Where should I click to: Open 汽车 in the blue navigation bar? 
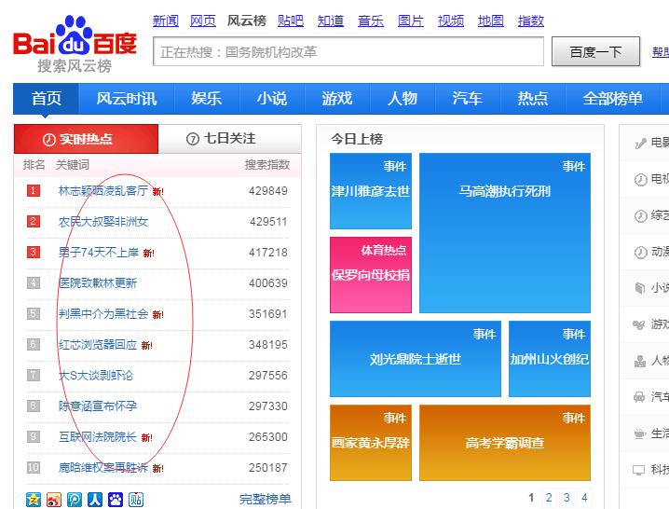pos(468,99)
